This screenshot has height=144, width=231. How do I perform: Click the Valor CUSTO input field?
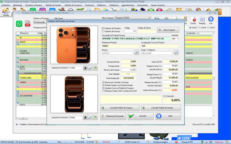(170, 61)
